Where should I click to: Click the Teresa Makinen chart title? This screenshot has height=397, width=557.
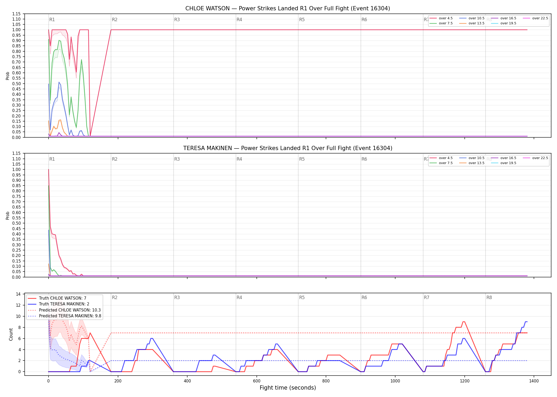(x=288, y=148)
